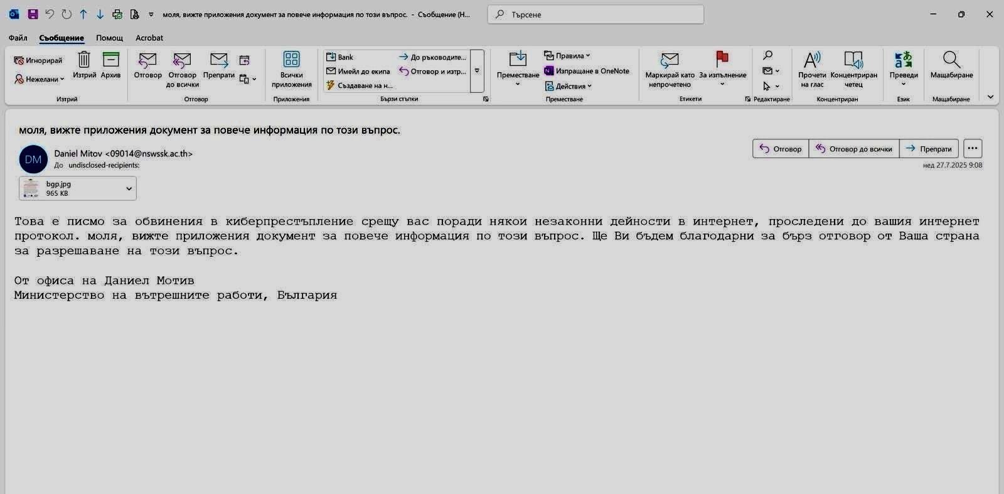
Task: Switch to the Помощ tab
Action: click(x=109, y=38)
